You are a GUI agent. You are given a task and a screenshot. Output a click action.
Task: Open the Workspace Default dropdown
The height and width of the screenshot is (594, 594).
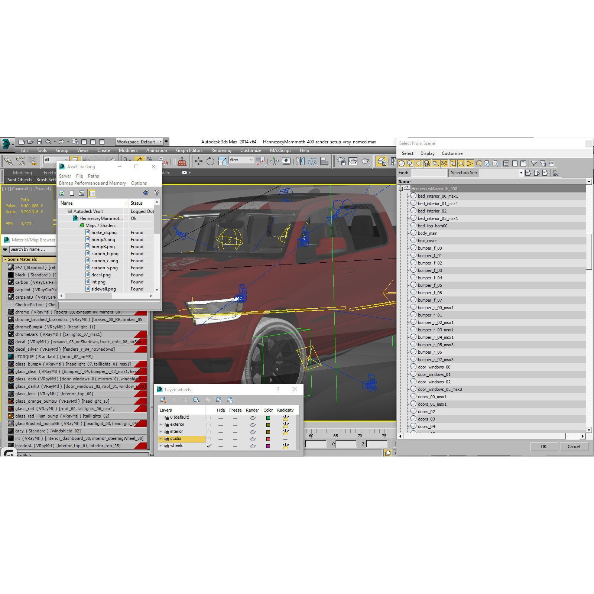pos(139,142)
